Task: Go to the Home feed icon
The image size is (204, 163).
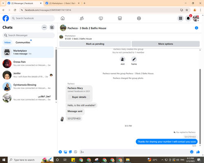Action: [62, 18]
